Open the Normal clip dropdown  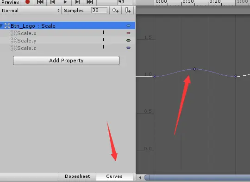coord(31,11)
